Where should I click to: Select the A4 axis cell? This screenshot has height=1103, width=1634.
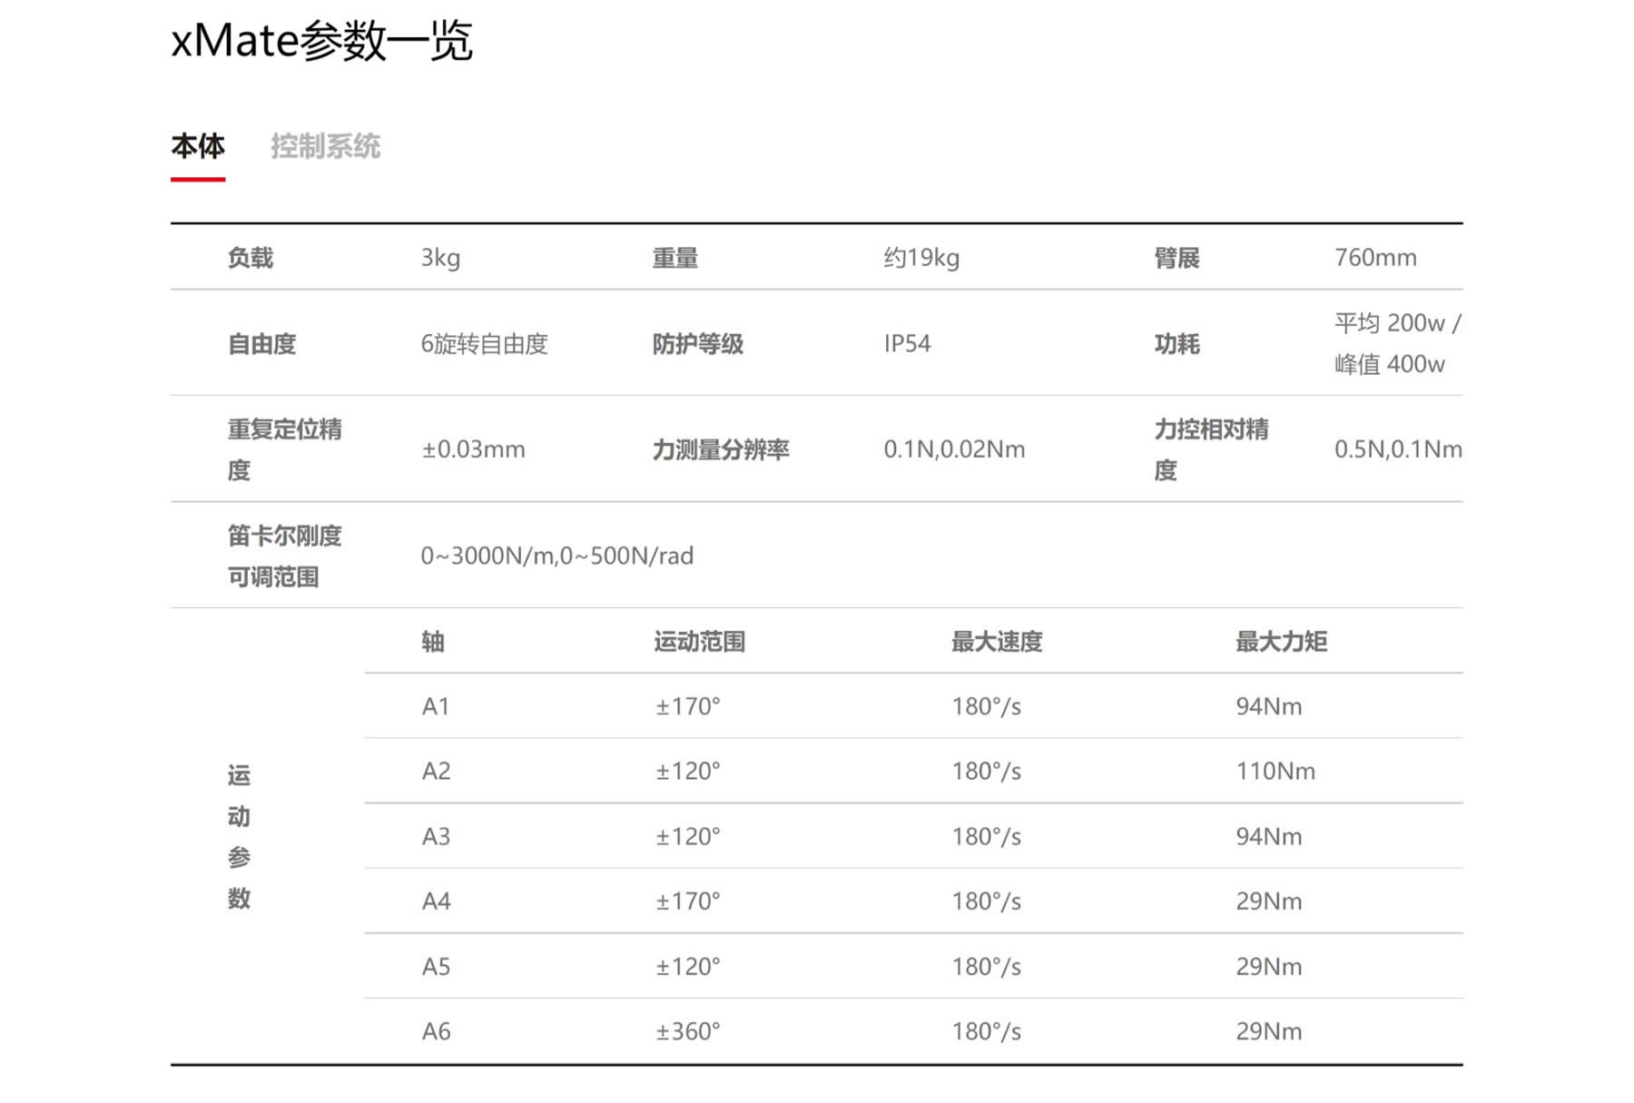[x=436, y=901]
